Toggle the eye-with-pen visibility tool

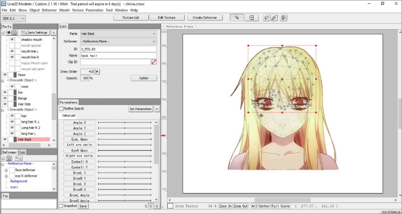coord(274,18)
